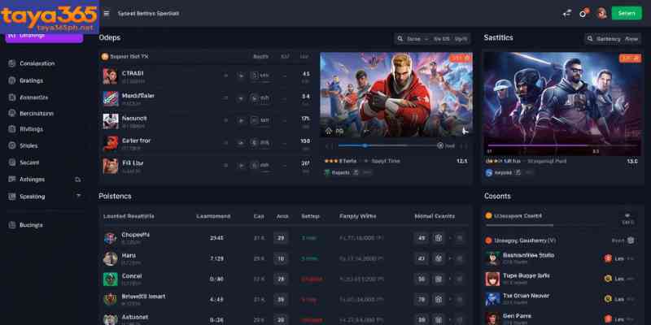Open the Some dropdown in Odeps search bar
This screenshot has width=651, height=325.
click(417, 39)
